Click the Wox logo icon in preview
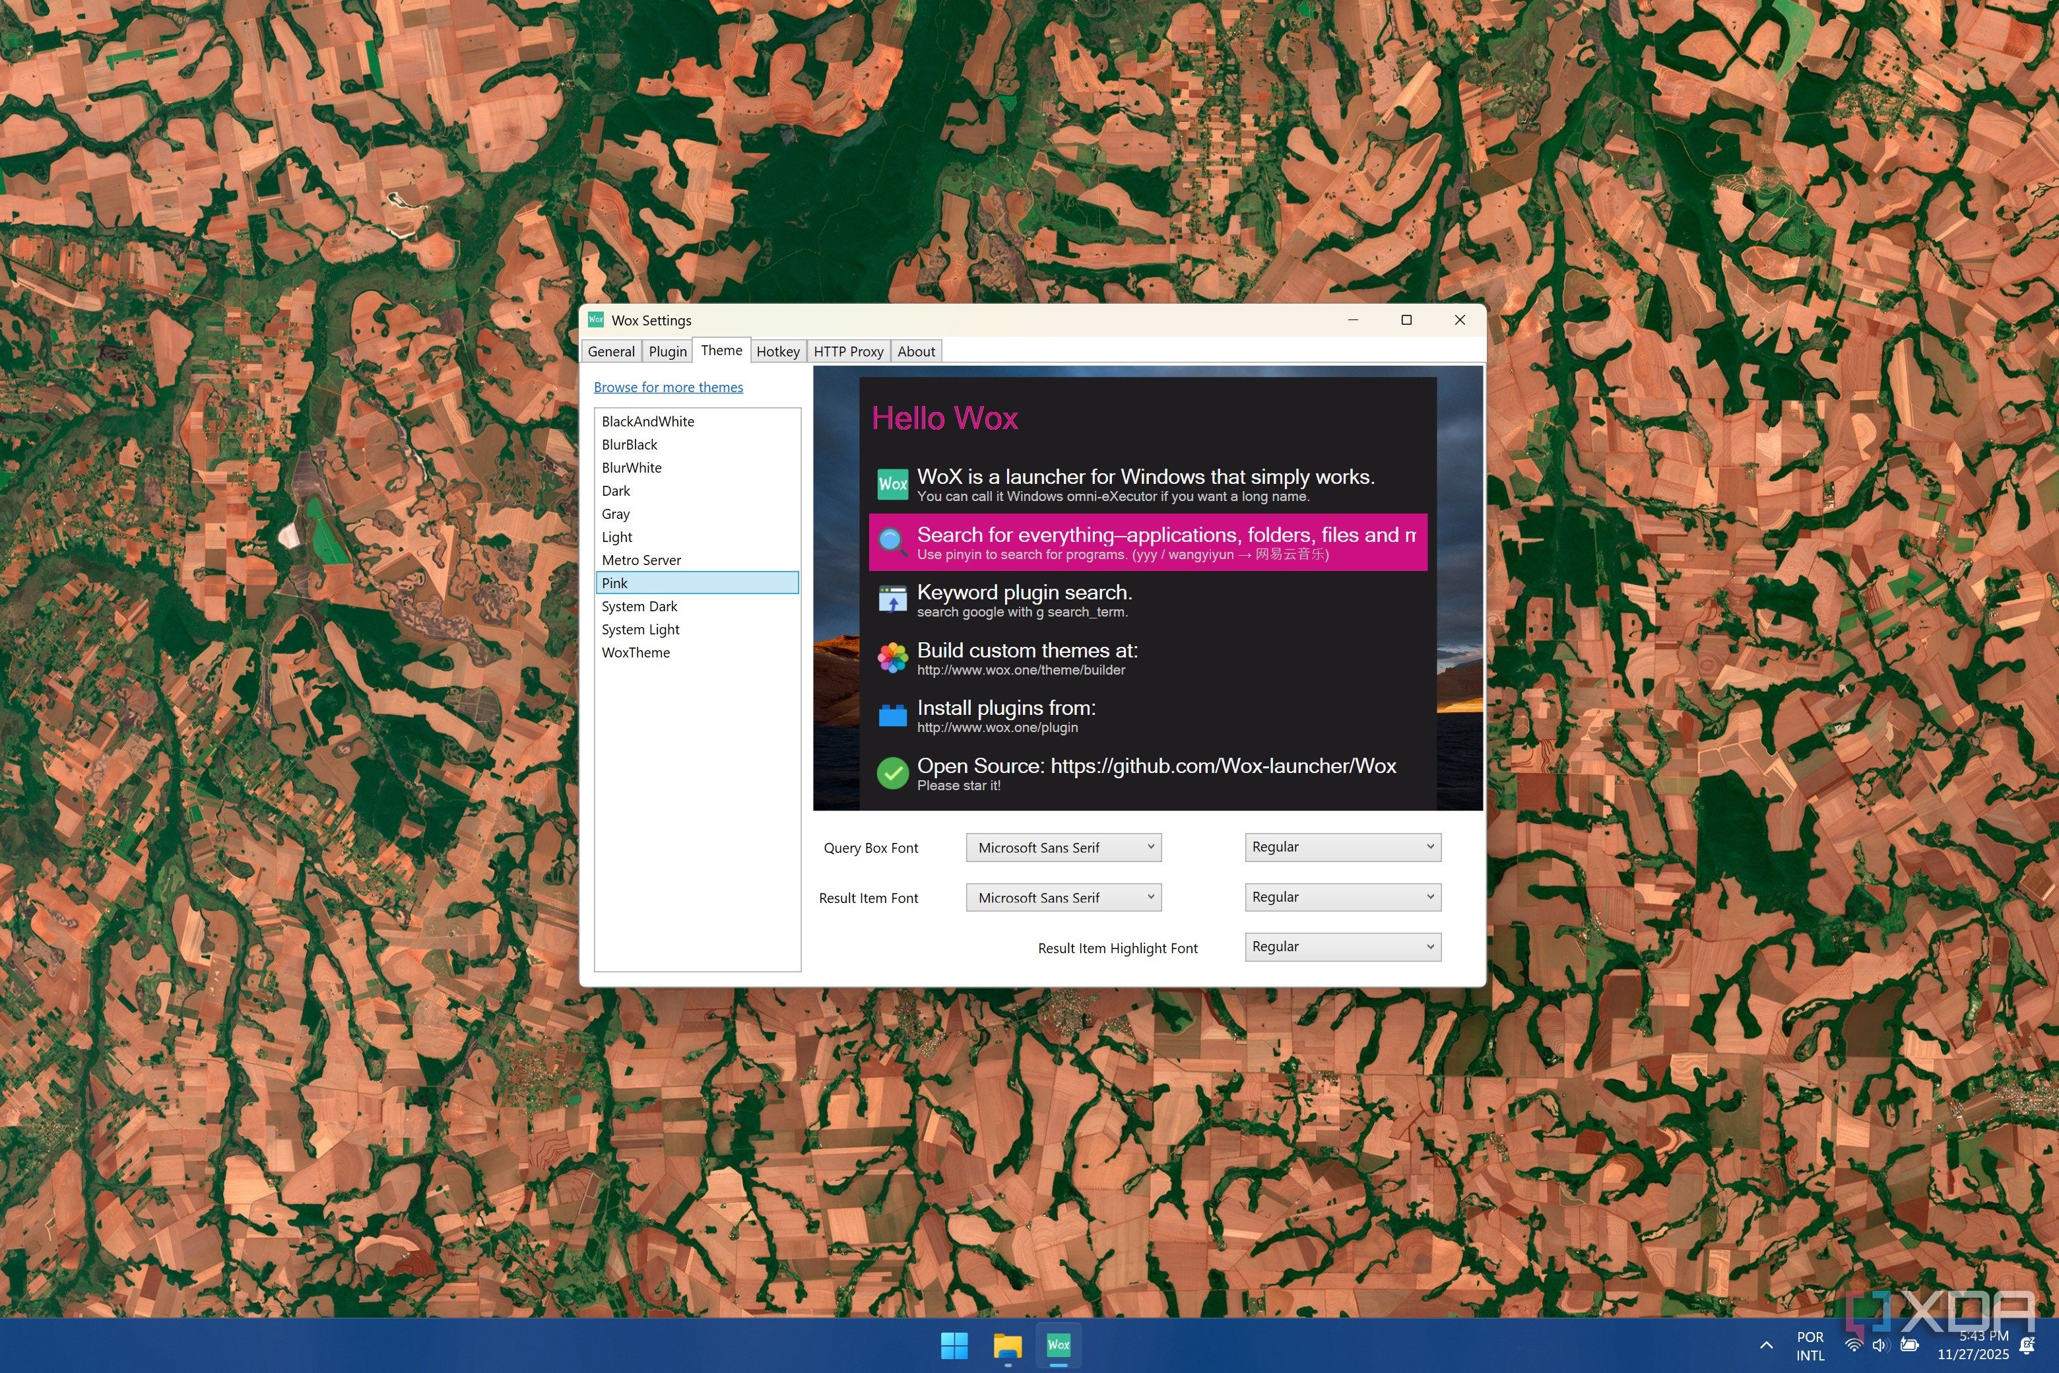Viewport: 2059px width, 1373px height. tap(892, 485)
